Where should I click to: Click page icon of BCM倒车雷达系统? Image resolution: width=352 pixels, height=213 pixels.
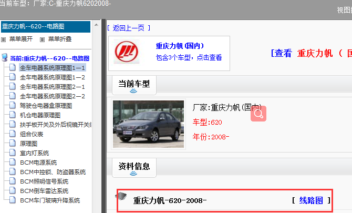(x=13, y=190)
